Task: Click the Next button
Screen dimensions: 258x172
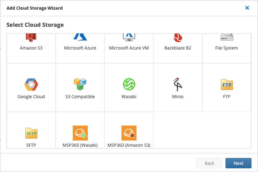Action: tap(238, 163)
